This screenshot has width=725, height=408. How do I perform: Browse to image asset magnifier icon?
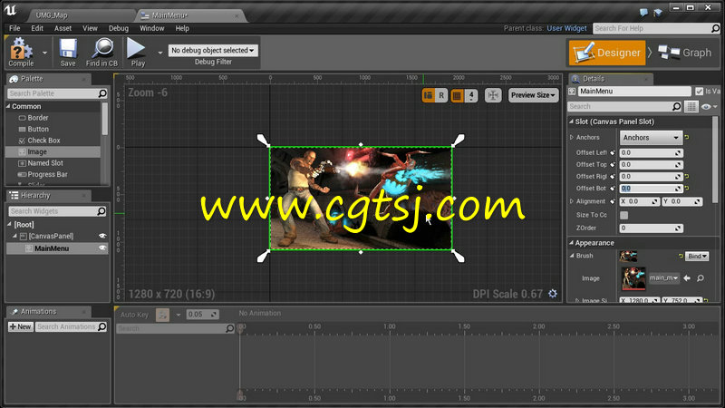pos(701,278)
